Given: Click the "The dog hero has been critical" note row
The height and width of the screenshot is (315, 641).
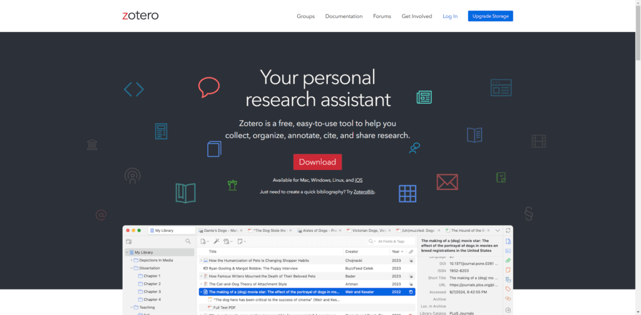Looking at the screenshot, I should (306, 300).
